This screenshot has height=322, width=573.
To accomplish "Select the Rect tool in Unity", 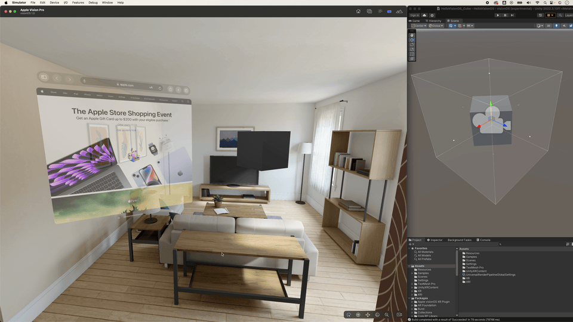I will coord(412,54).
